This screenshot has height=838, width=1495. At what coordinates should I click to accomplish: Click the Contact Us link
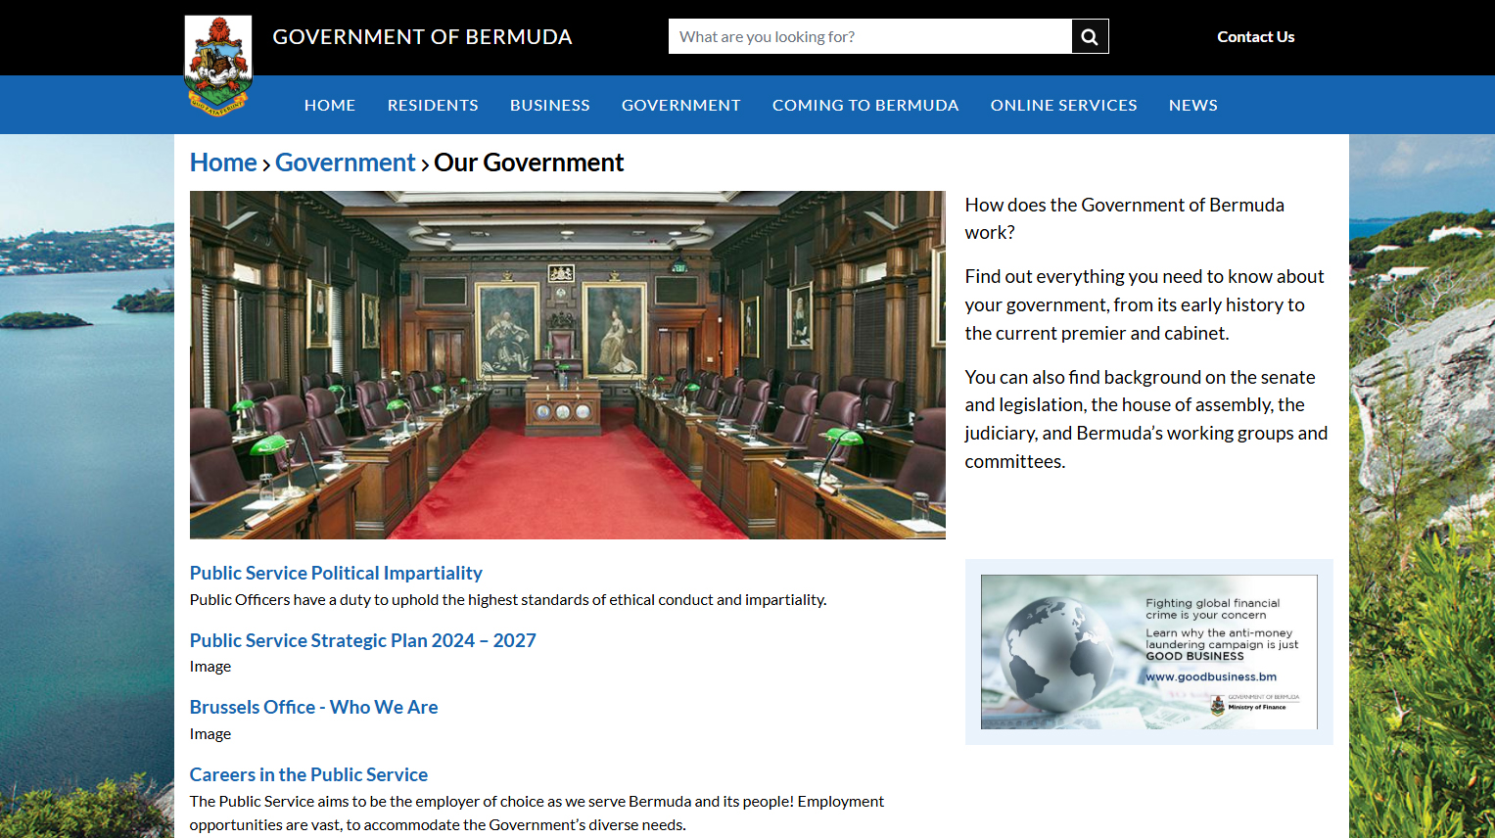[1255, 35]
